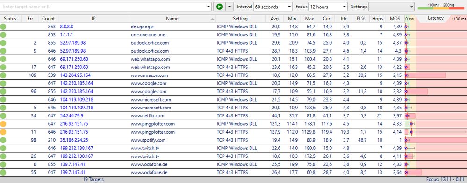
Task: Click the 35.186.224.25 IP link
Action: [x=74, y=140]
